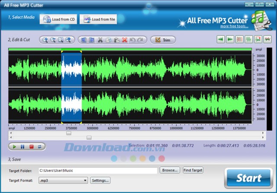Click the red X Delete icon

point(125,40)
